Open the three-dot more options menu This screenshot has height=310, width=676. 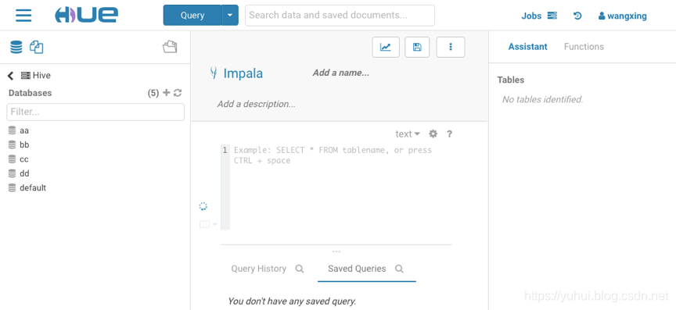point(451,47)
